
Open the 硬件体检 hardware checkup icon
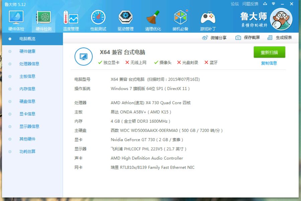[16, 17]
